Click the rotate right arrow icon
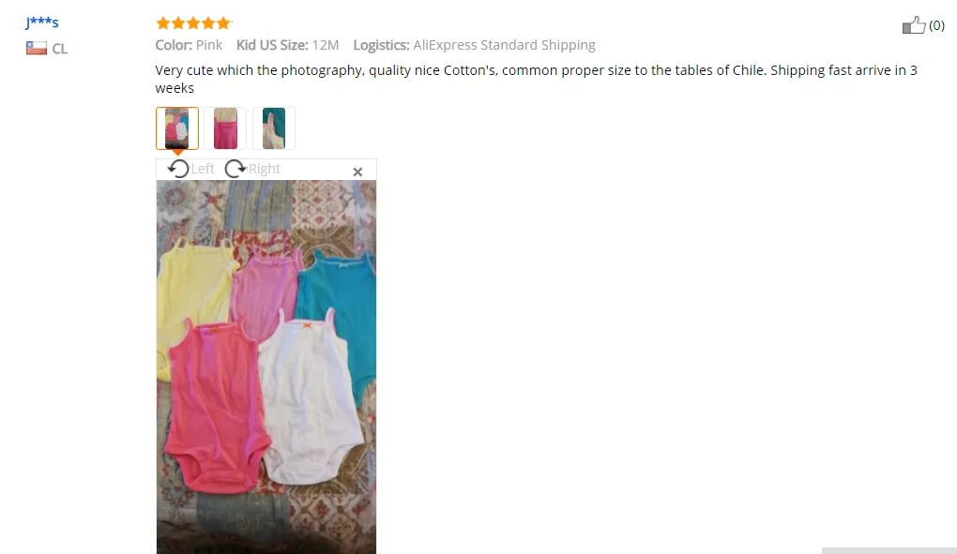 235,169
